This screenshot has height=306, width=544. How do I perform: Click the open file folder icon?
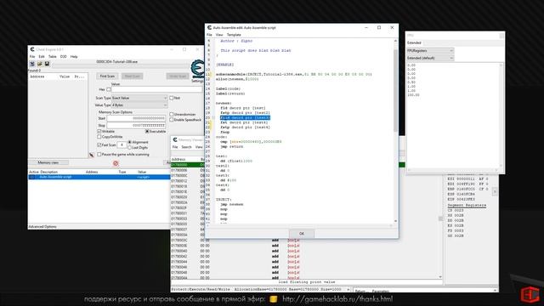pos(40,64)
